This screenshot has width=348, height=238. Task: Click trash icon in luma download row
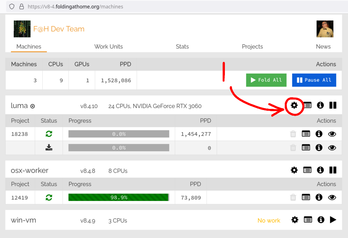tap(293, 148)
